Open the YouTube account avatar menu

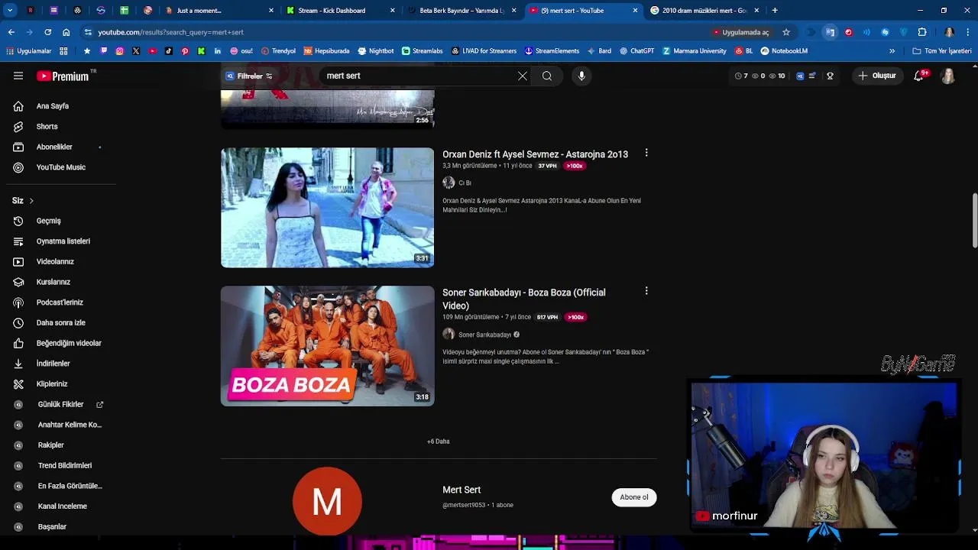coord(948,76)
